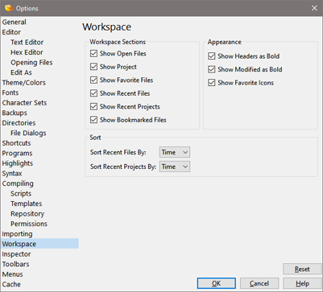This screenshot has width=323, height=292.
Task: Open Toolbars settings page
Action: point(15,264)
